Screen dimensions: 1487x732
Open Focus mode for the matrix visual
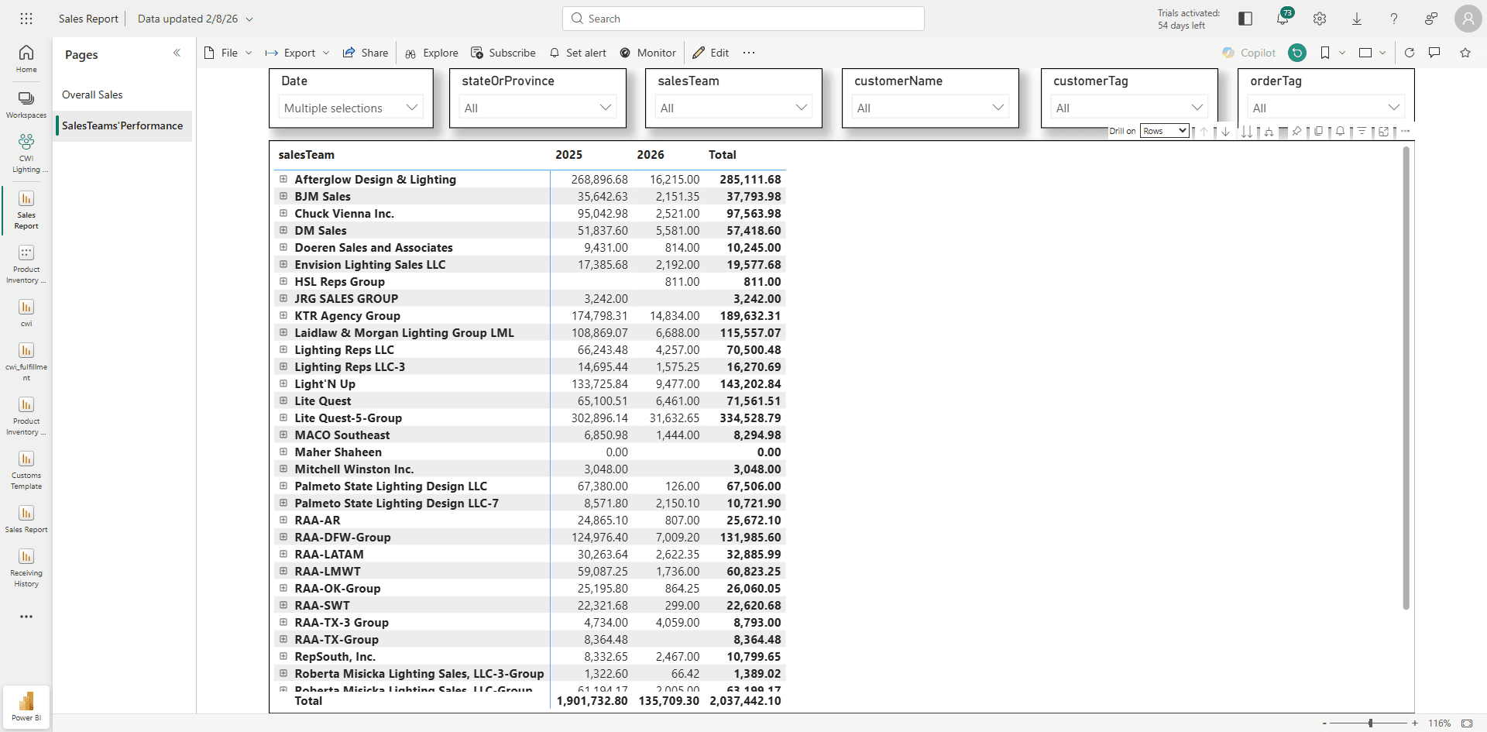point(1383,131)
